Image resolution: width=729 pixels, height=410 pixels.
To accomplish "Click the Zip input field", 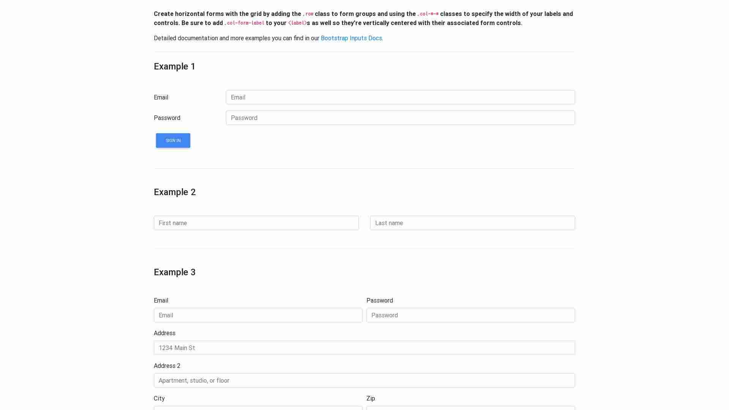I will pos(470,409).
